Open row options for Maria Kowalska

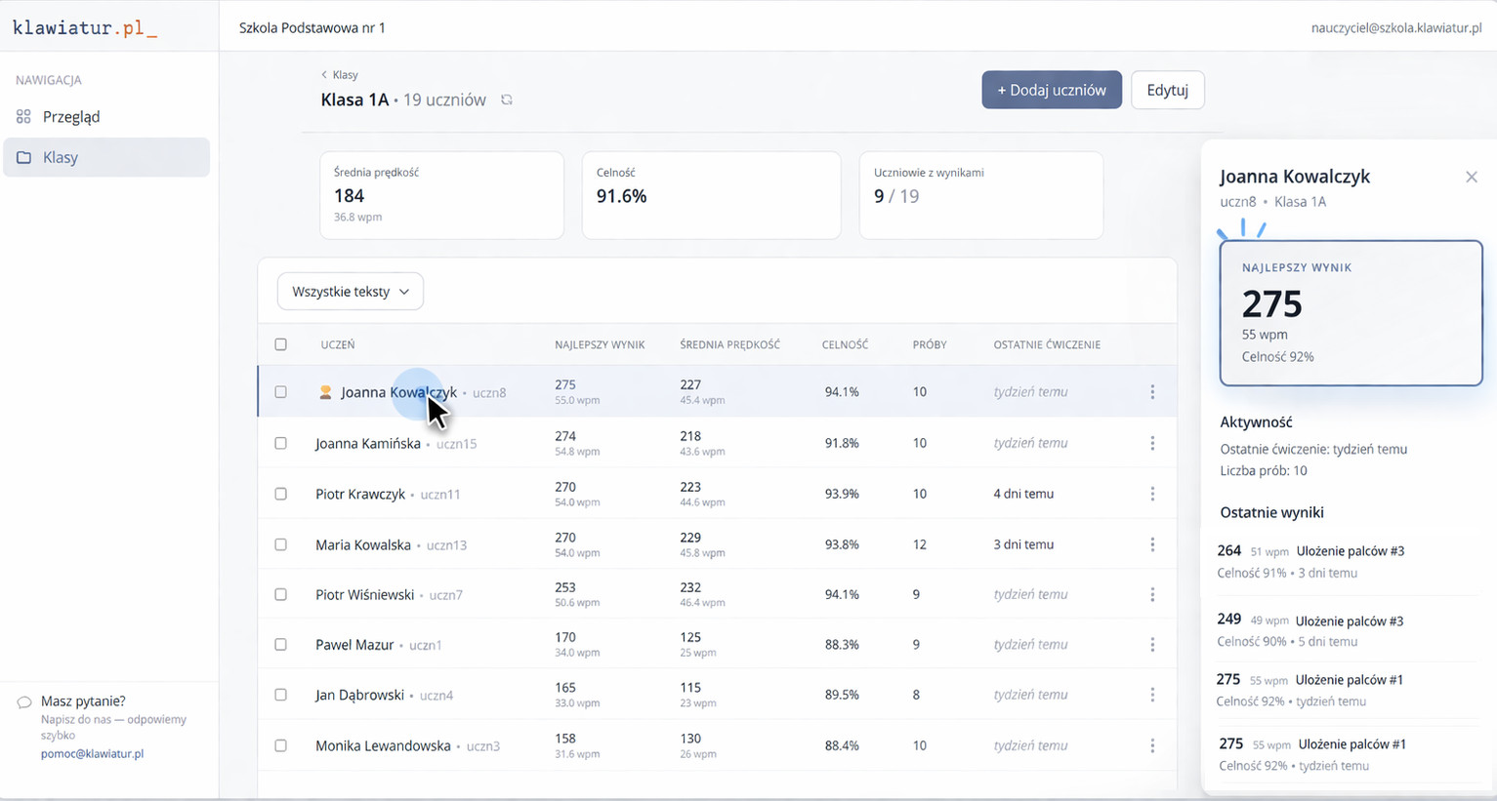[1152, 544]
